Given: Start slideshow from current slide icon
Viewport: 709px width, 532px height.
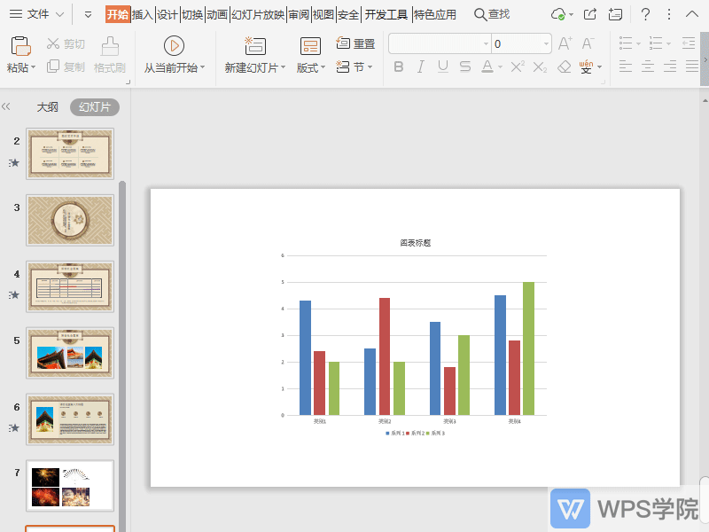Looking at the screenshot, I should click(174, 46).
